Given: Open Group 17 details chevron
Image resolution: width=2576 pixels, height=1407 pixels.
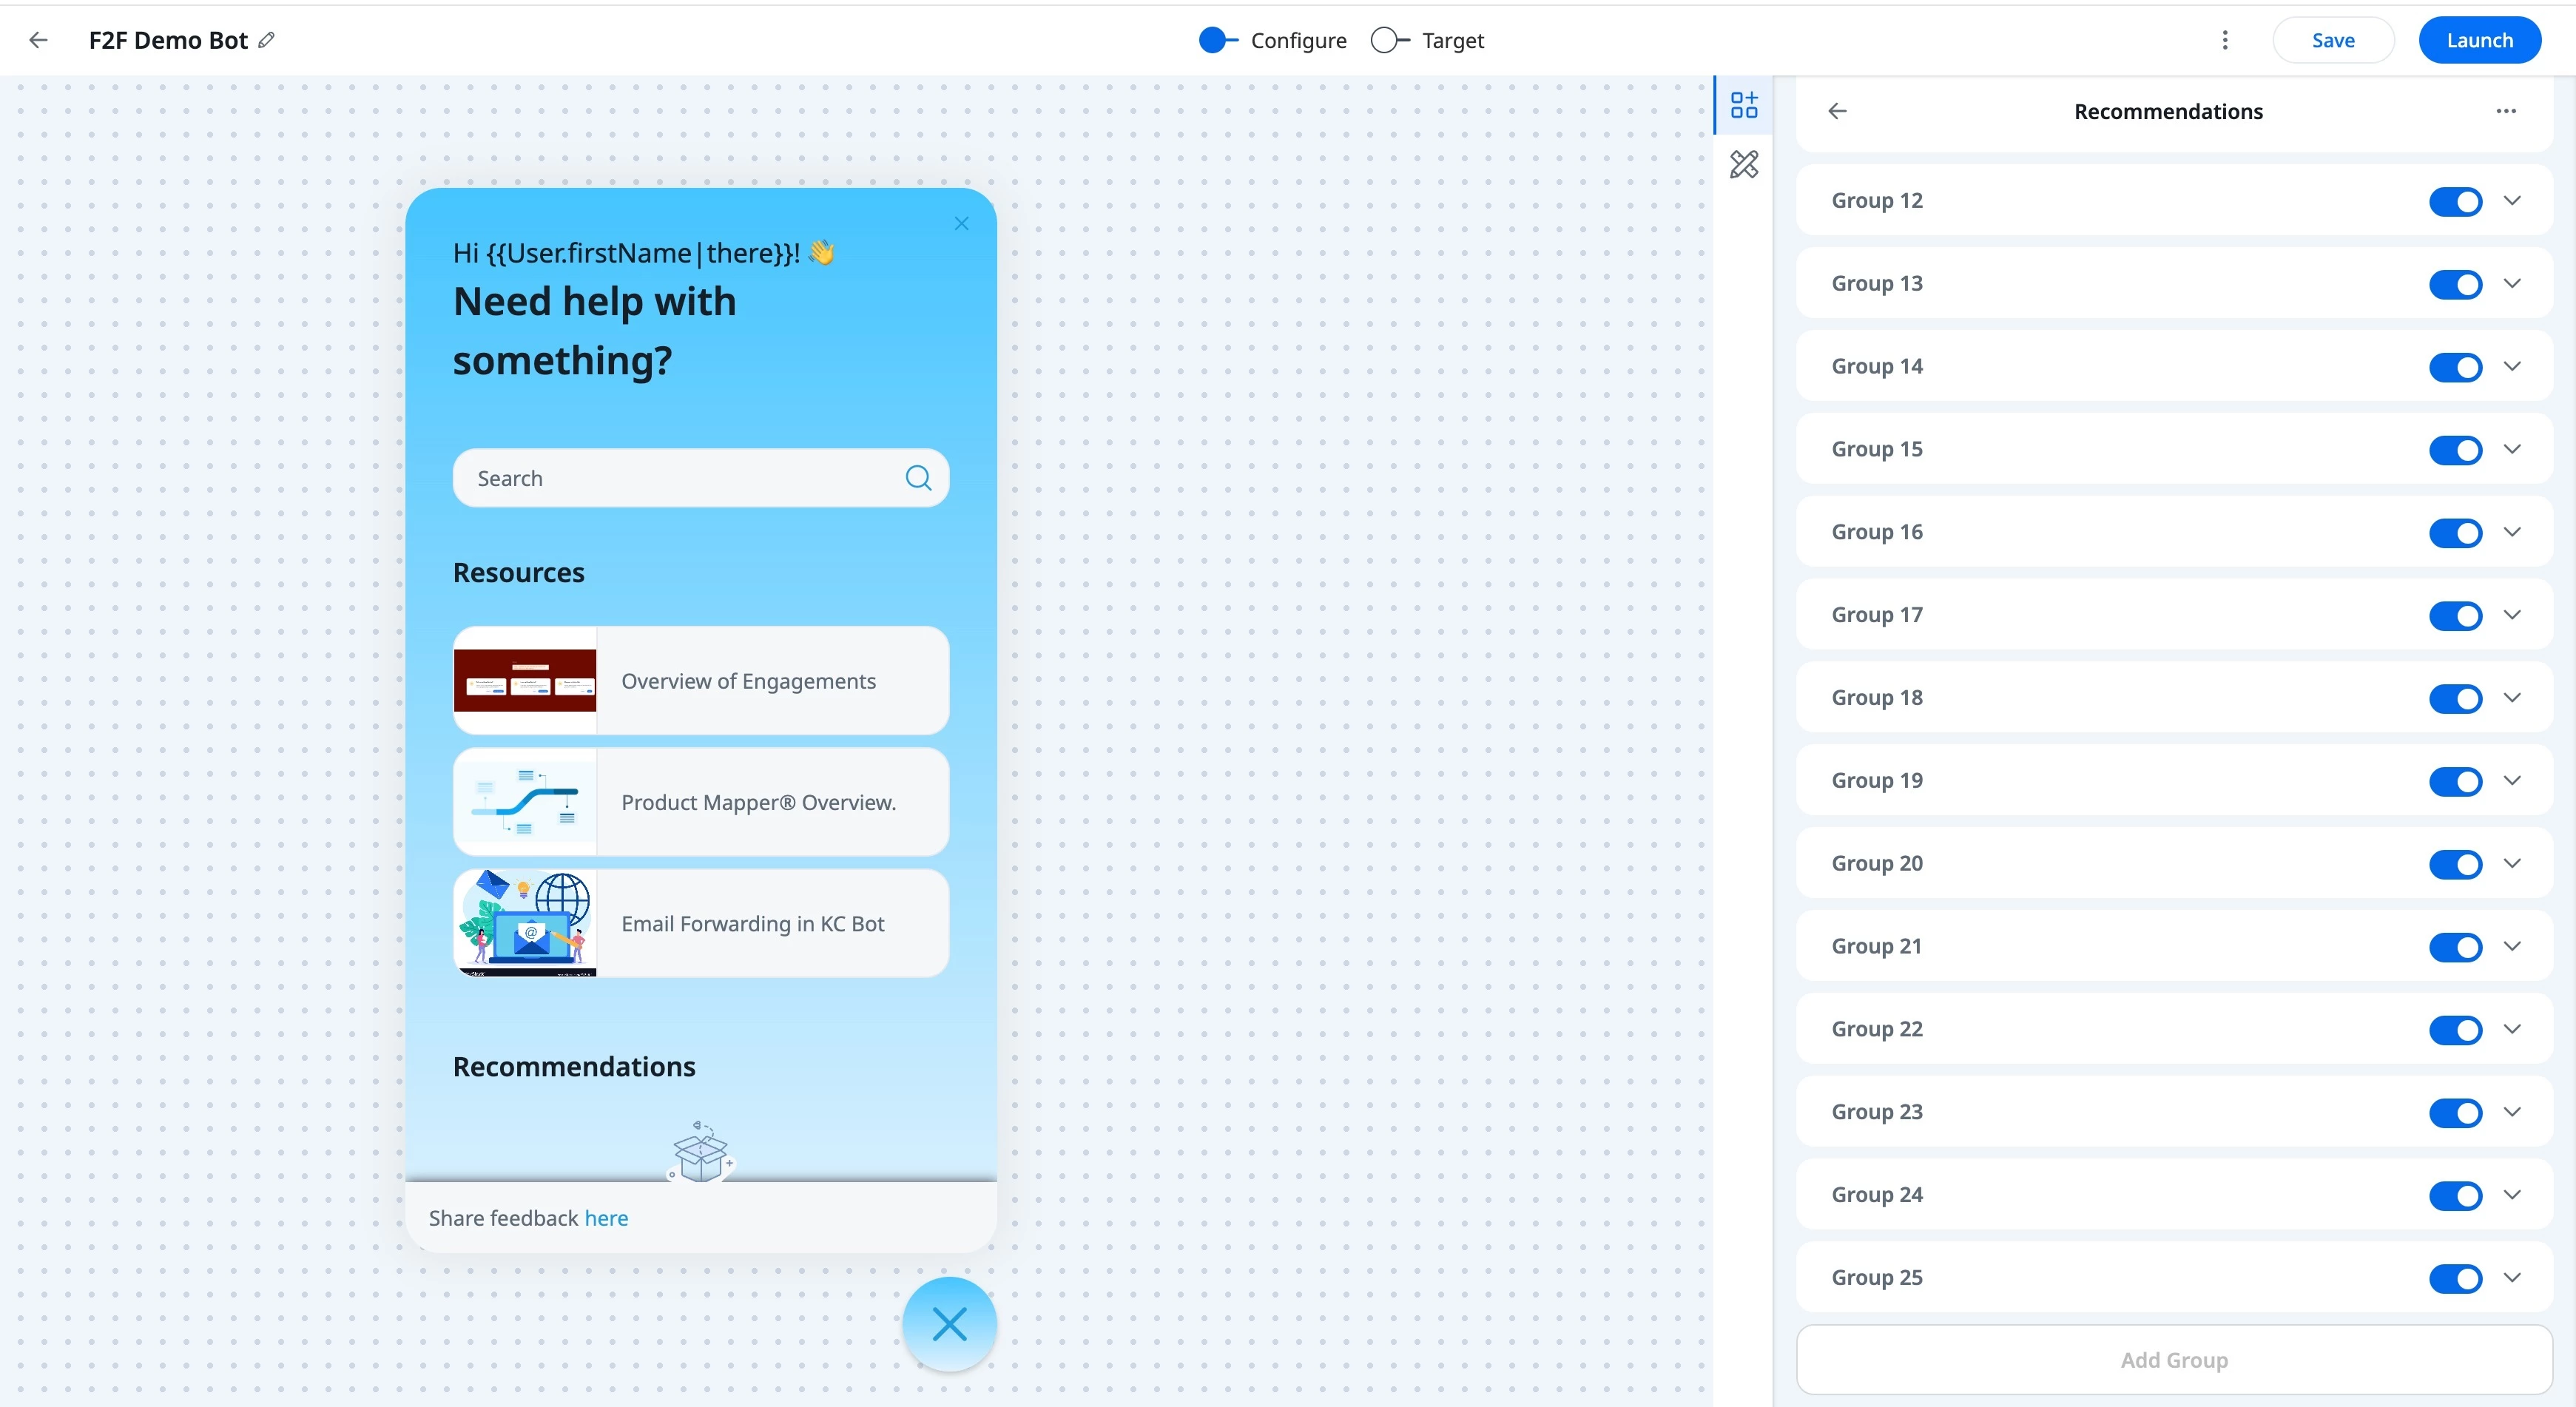Looking at the screenshot, I should click(2513, 615).
